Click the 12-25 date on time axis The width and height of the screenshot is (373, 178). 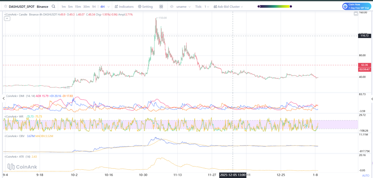point(281,175)
